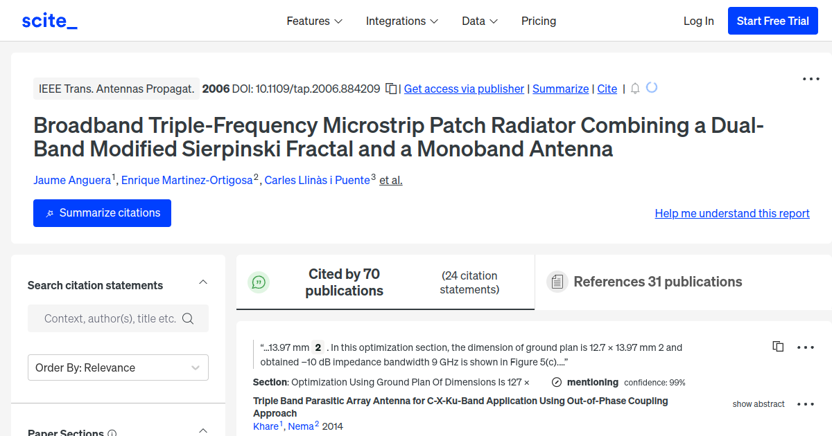Expand the Features menu
Screen dimensions: 832x436
click(315, 21)
